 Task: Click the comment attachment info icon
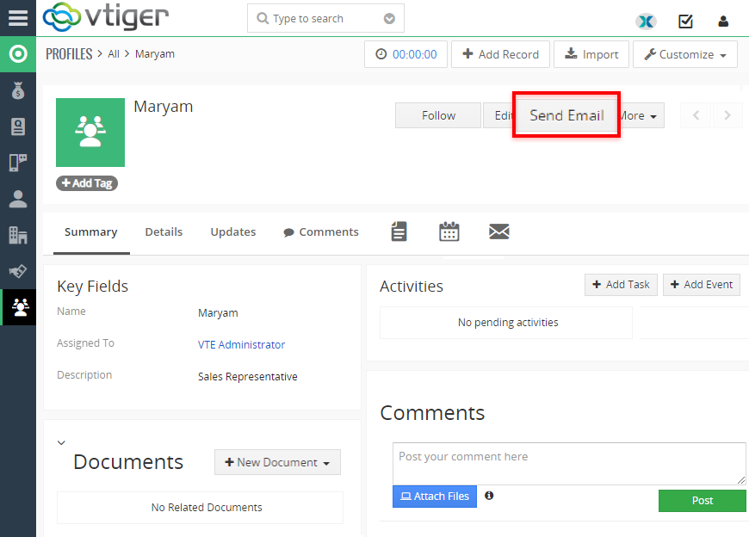click(489, 496)
